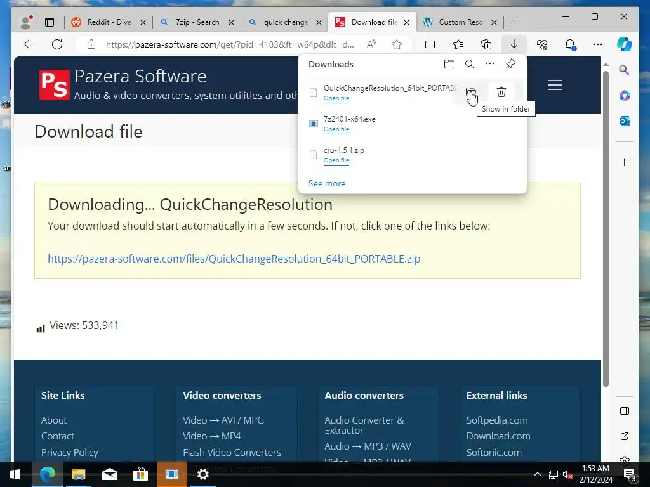
Task: Select the cru-1.5.1.zip file name
Action: point(343,150)
